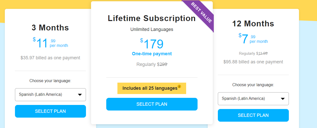Click dropdown arrow in 3 Months language selector
Viewport: 317px width, 128px height.
(80, 95)
